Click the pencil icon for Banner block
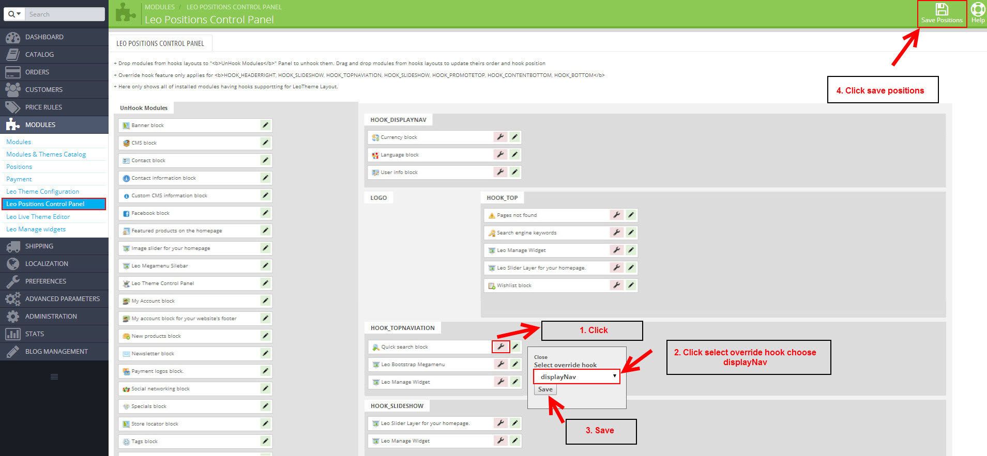Screen dimensions: 987x456 [x=265, y=125]
